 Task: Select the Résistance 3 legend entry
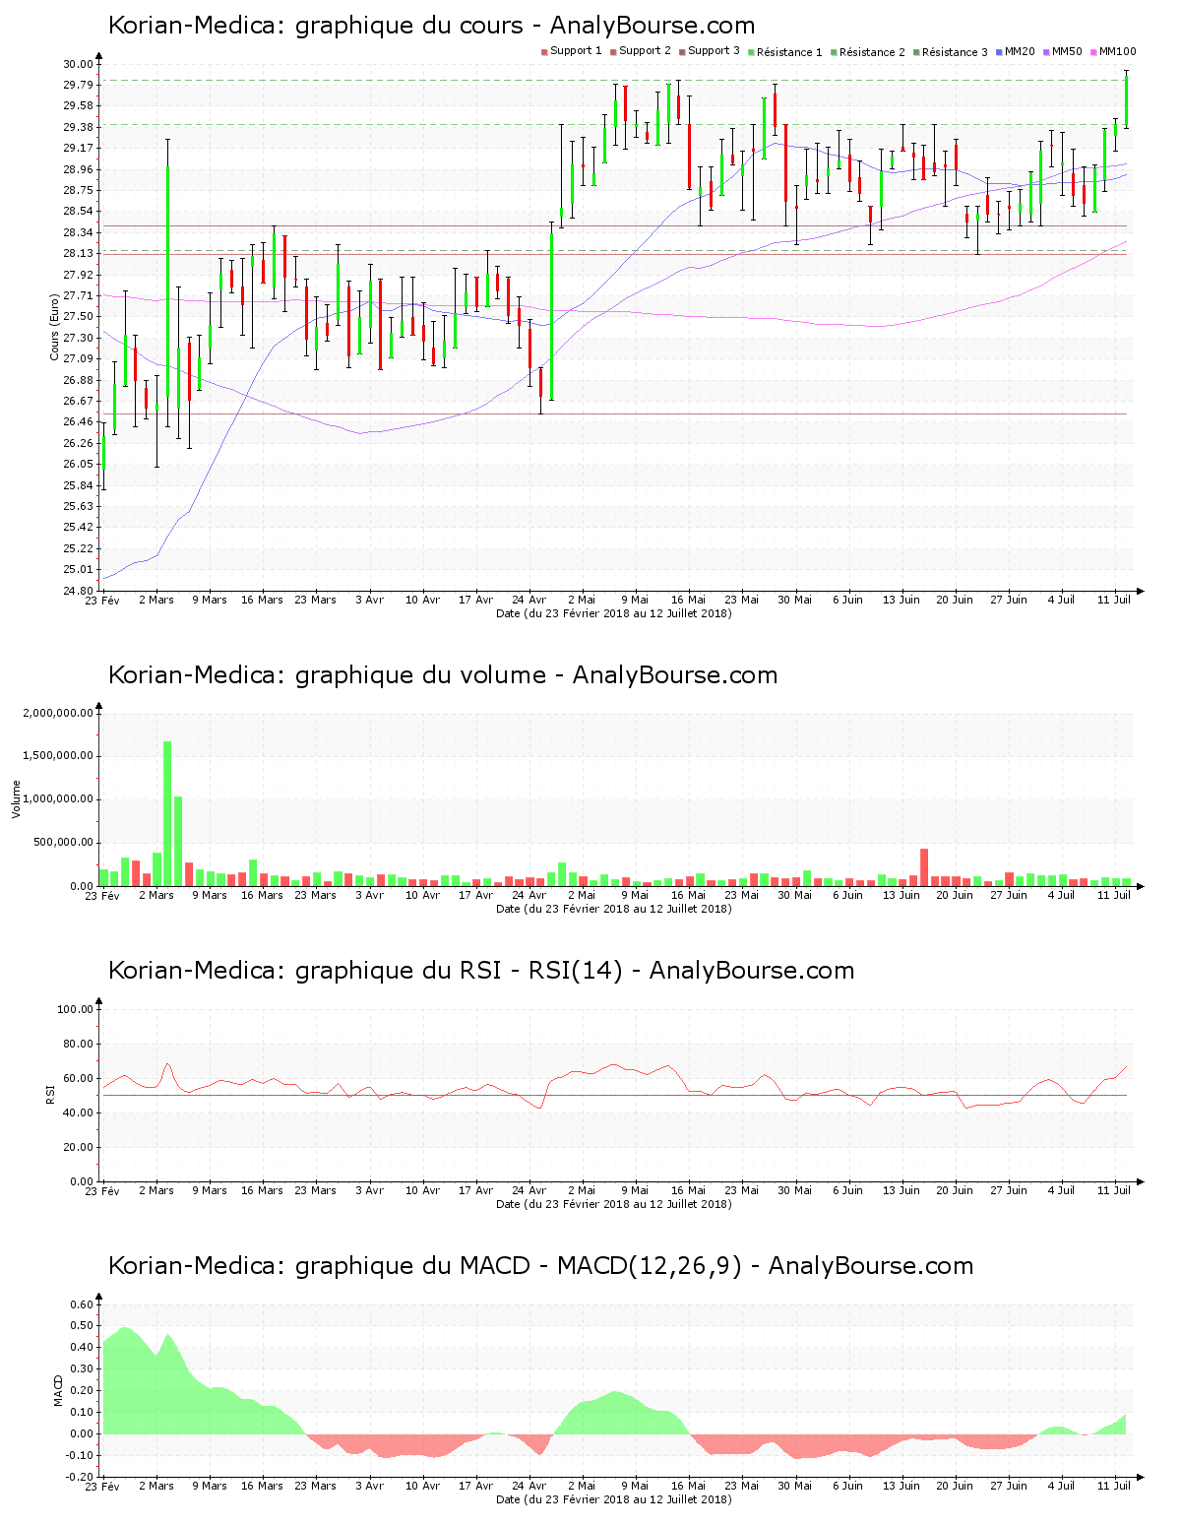coord(953,52)
